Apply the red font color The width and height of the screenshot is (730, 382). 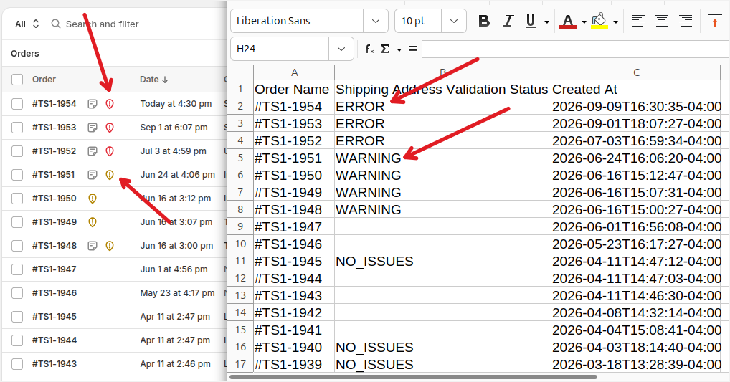click(567, 21)
